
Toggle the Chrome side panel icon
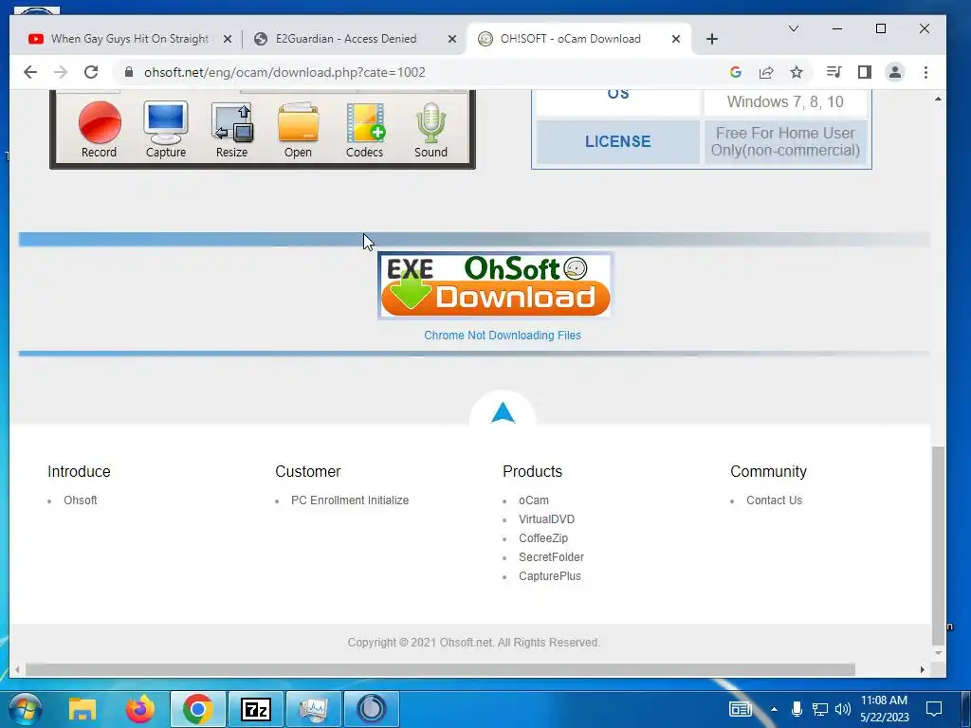865,72
